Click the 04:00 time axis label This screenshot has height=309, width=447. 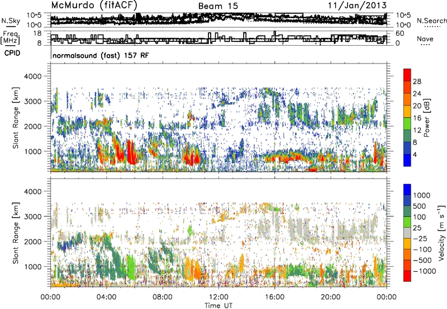click(106, 297)
